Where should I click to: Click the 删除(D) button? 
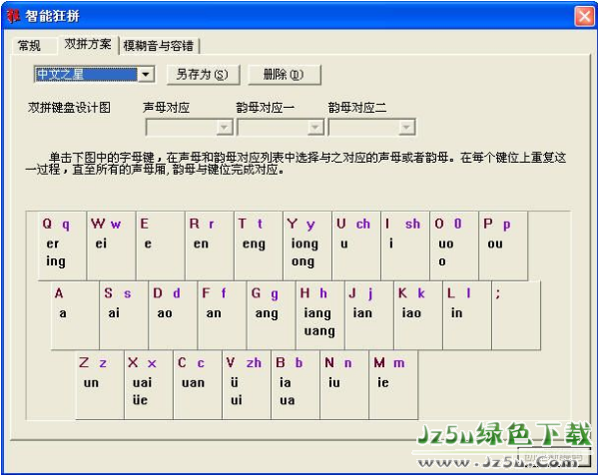(285, 74)
